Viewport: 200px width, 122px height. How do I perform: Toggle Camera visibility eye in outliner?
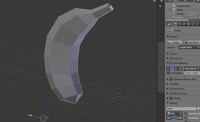pos(192,14)
